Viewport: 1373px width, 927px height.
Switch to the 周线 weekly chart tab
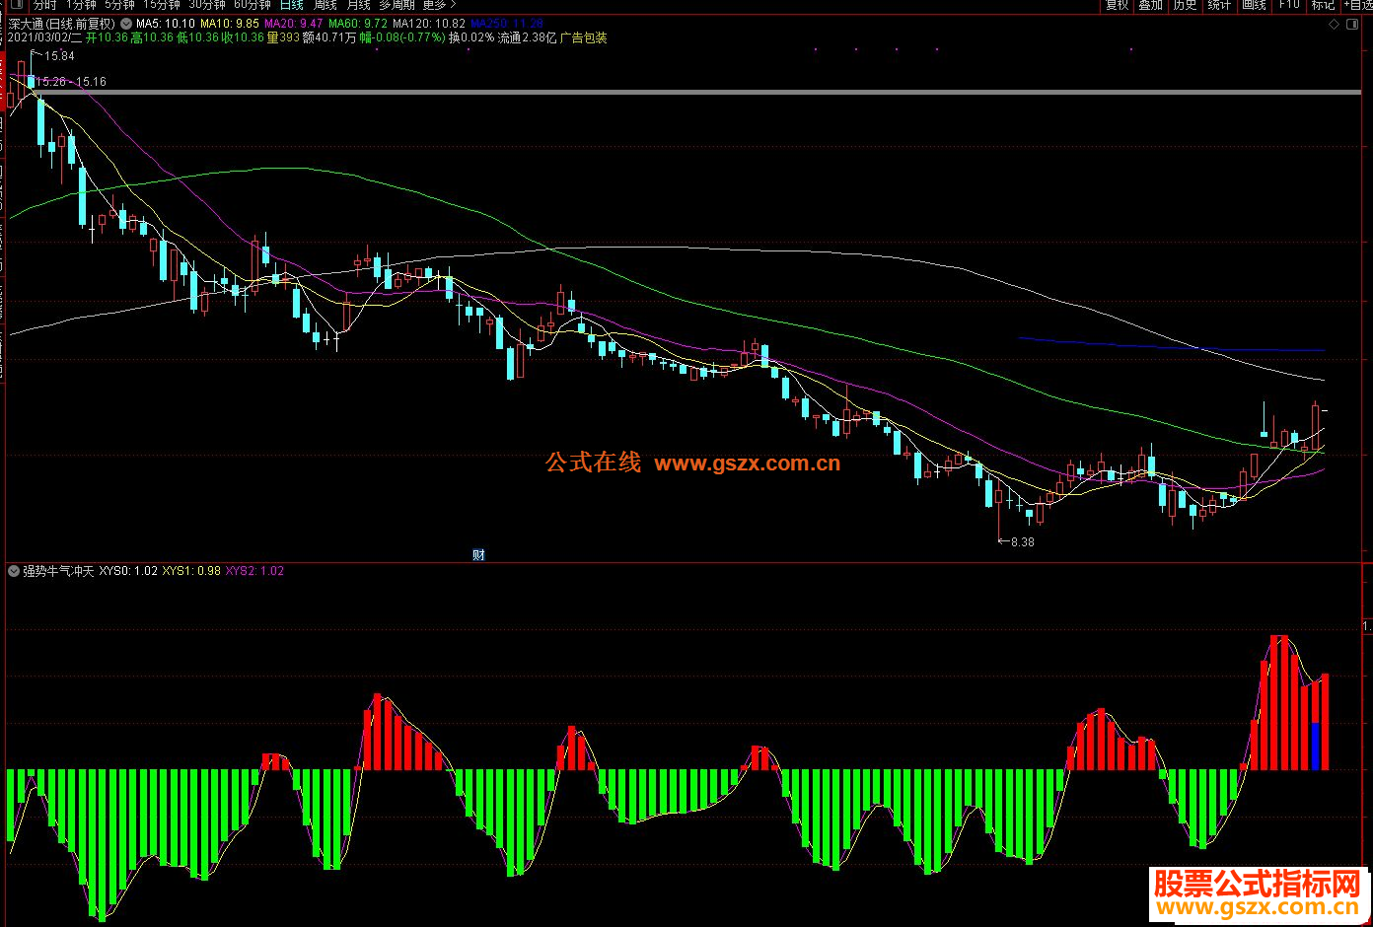[x=325, y=5]
